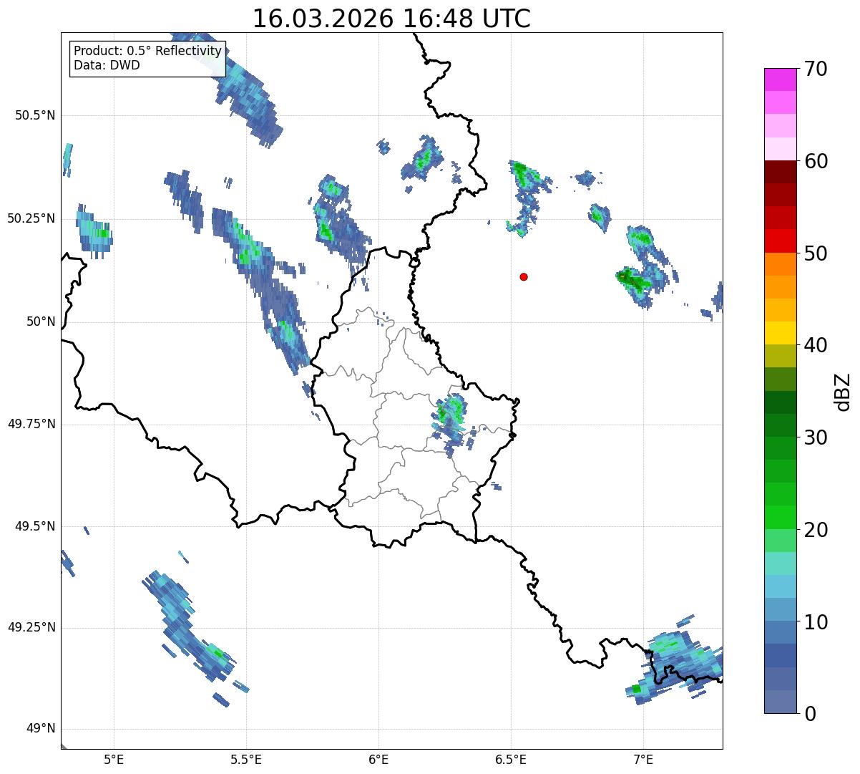The height and width of the screenshot is (774, 860).
Task: Click the 49.5°N latitude label
Action: coord(35,526)
